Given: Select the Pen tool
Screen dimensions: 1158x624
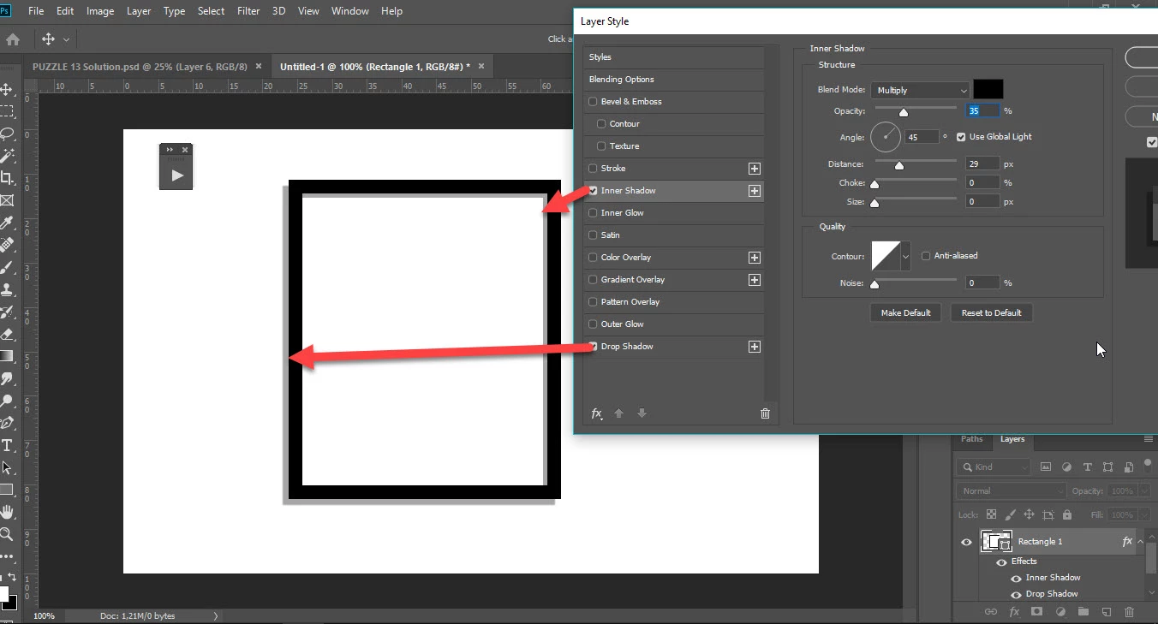Looking at the screenshot, I should [x=6, y=423].
